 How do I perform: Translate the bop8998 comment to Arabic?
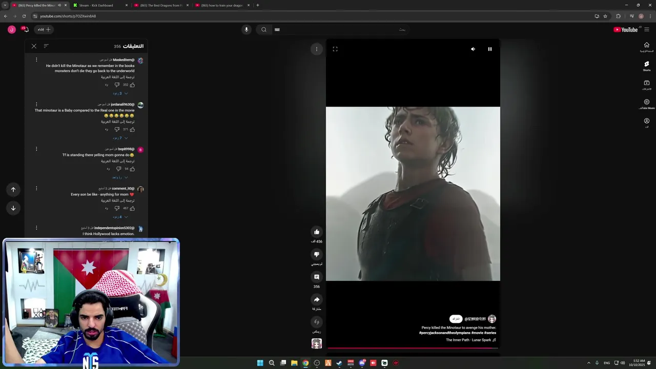(118, 161)
